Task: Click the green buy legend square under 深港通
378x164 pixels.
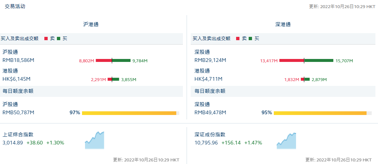Action: (x=250, y=38)
